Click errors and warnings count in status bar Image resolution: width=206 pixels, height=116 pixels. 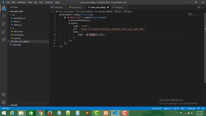tap(6, 108)
